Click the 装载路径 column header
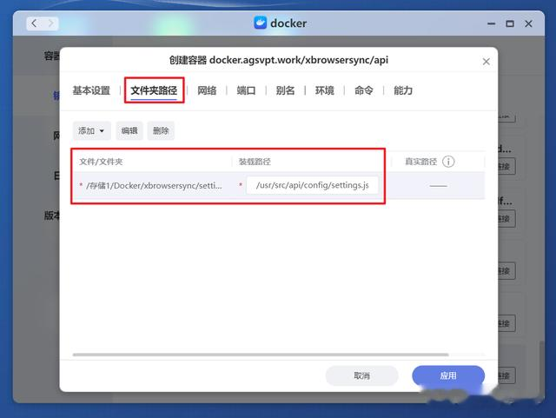 point(255,162)
